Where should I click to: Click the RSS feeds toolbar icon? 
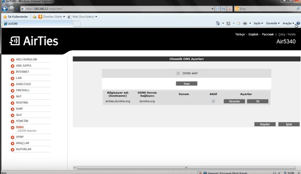(229, 23)
